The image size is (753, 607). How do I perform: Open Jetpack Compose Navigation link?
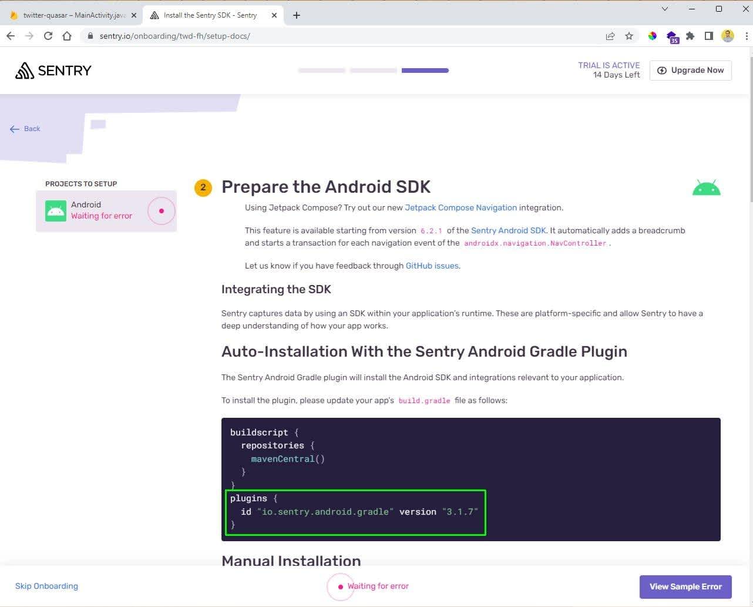coord(461,207)
